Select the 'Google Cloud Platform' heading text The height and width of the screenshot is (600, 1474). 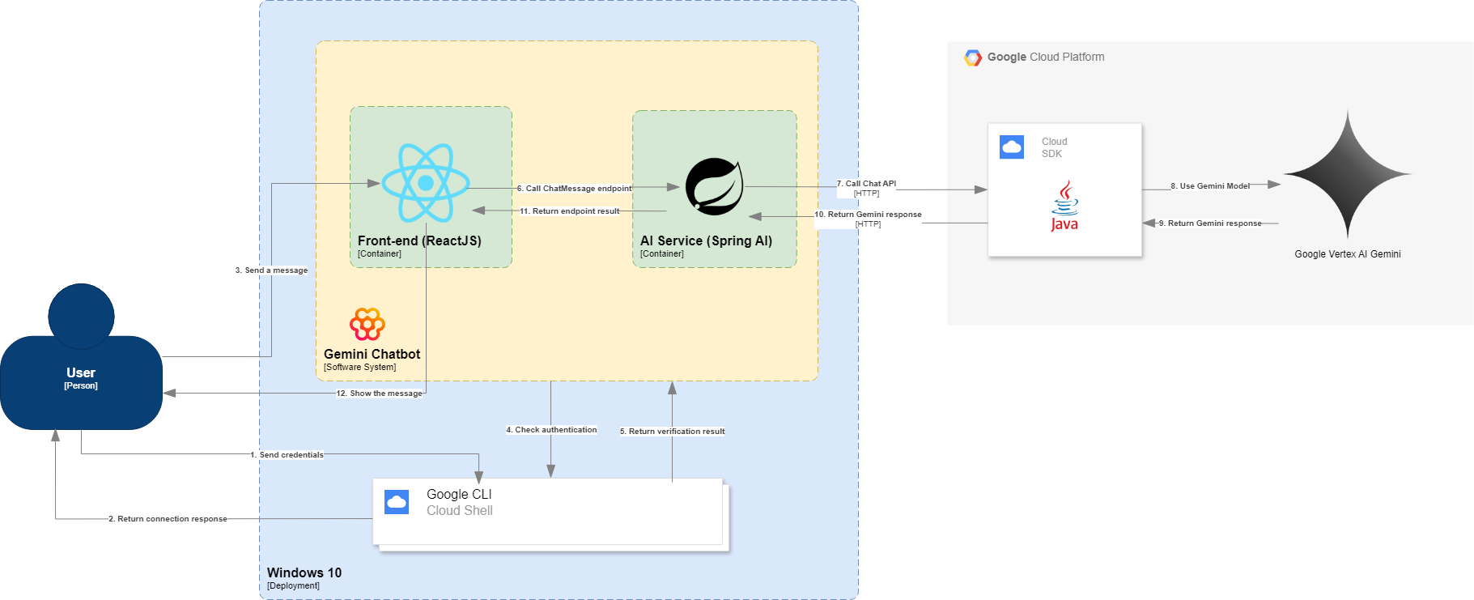point(1046,57)
